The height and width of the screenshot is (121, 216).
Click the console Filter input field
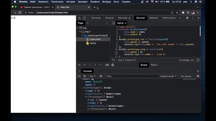(132, 76)
